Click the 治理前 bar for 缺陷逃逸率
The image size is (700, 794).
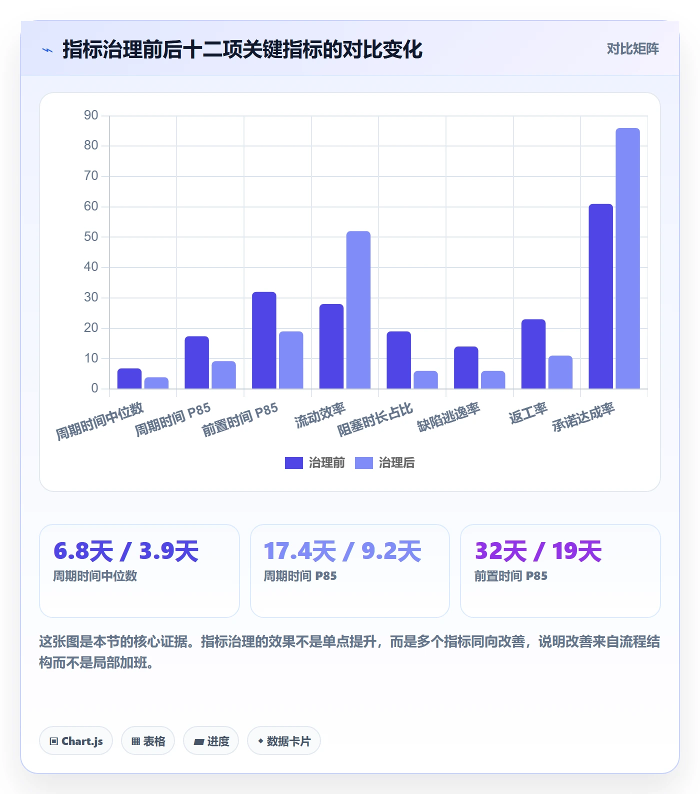466,367
